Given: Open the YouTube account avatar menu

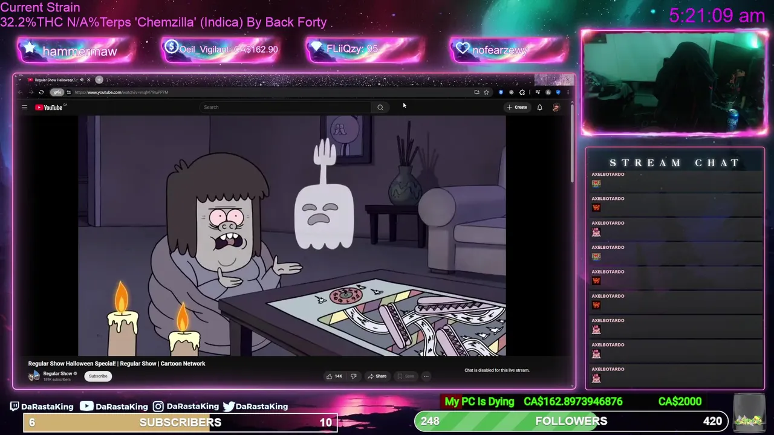Looking at the screenshot, I should (x=556, y=108).
